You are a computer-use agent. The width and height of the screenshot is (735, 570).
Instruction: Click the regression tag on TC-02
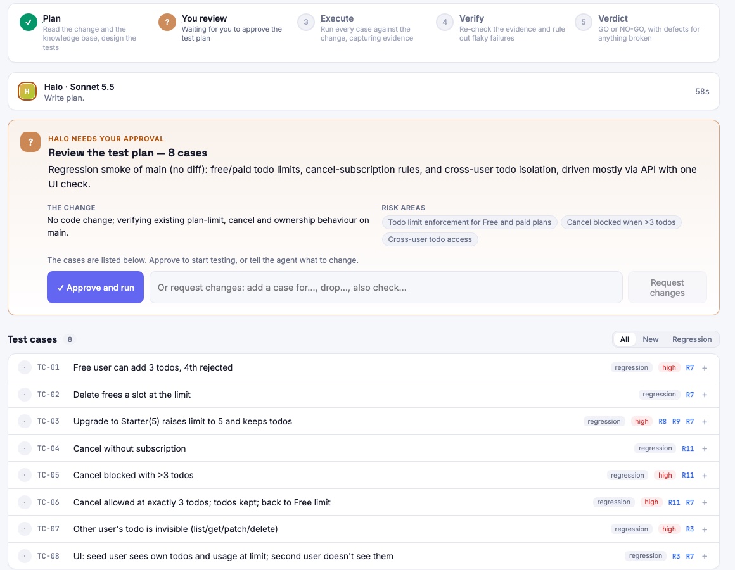(x=659, y=395)
